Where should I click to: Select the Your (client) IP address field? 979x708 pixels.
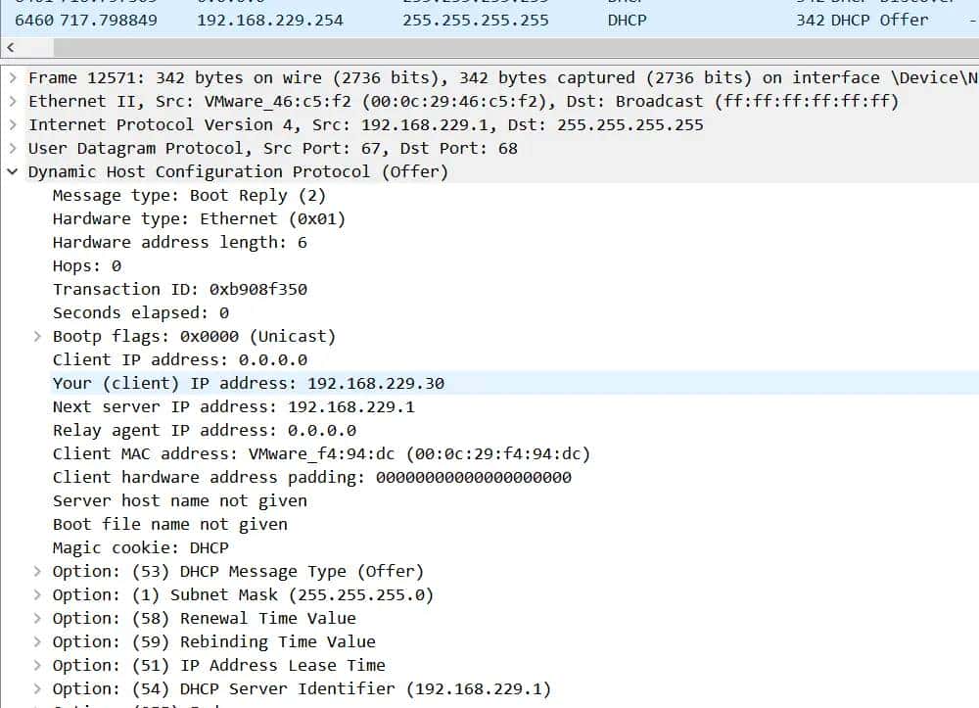point(245,383)
